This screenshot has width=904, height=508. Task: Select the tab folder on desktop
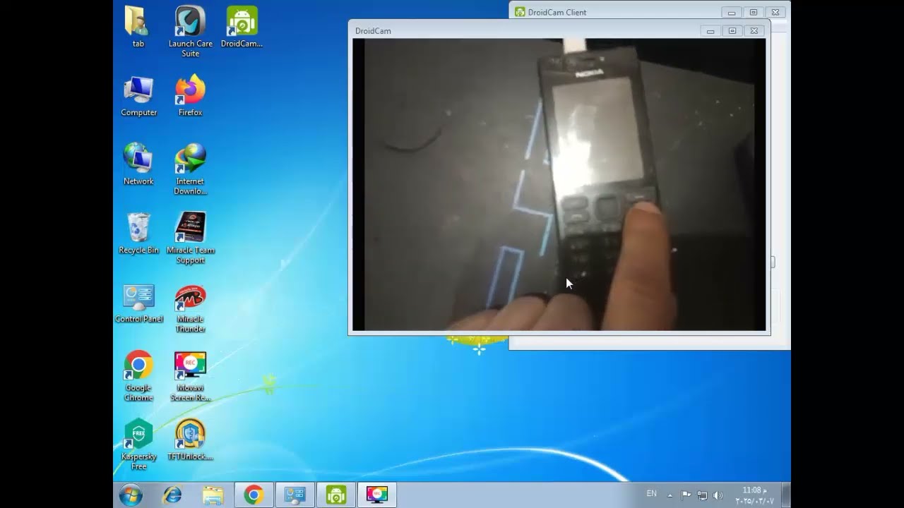coord(138,27)
